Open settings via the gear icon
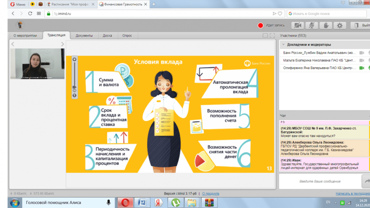This screenshot has height=208, width=370. pyautogui.click(x=340, y=26)
